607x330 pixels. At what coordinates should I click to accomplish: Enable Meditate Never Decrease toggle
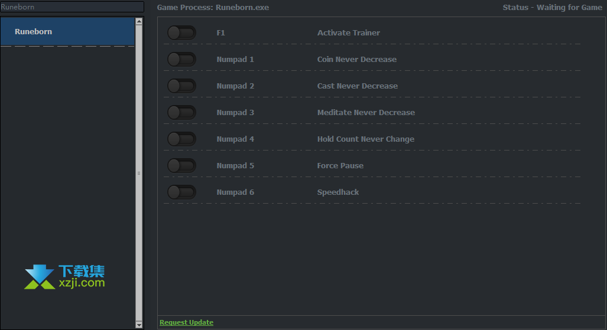tap(181, 113)
